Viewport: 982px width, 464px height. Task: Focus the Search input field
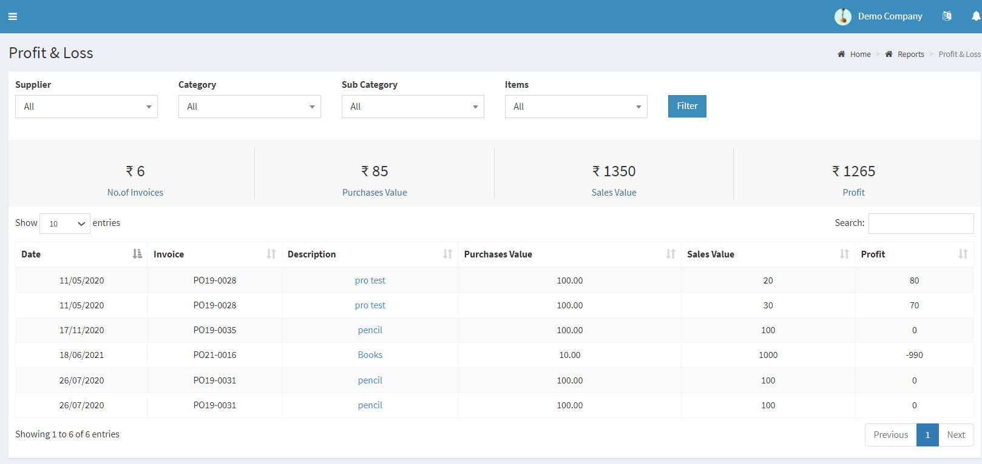[x=921, y=224]
